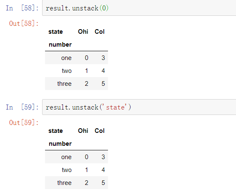The image size is (236, 192).
Task: Click value 5 in Out[59] table
Action: click(x=103, y=183)
